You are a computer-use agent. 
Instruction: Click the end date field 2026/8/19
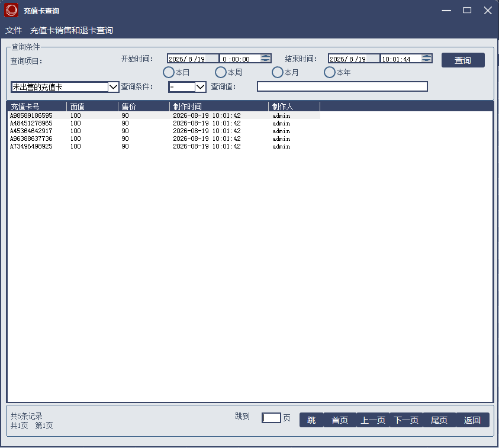pyautogui.click(x=354, y=59)
